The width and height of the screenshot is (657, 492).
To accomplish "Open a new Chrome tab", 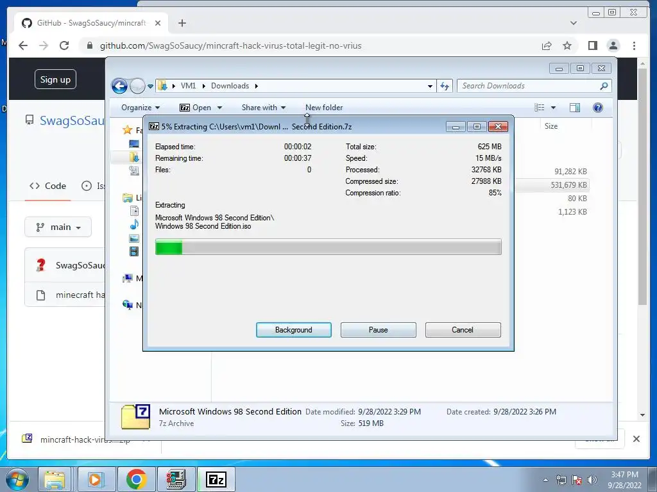I will (182, 23).
